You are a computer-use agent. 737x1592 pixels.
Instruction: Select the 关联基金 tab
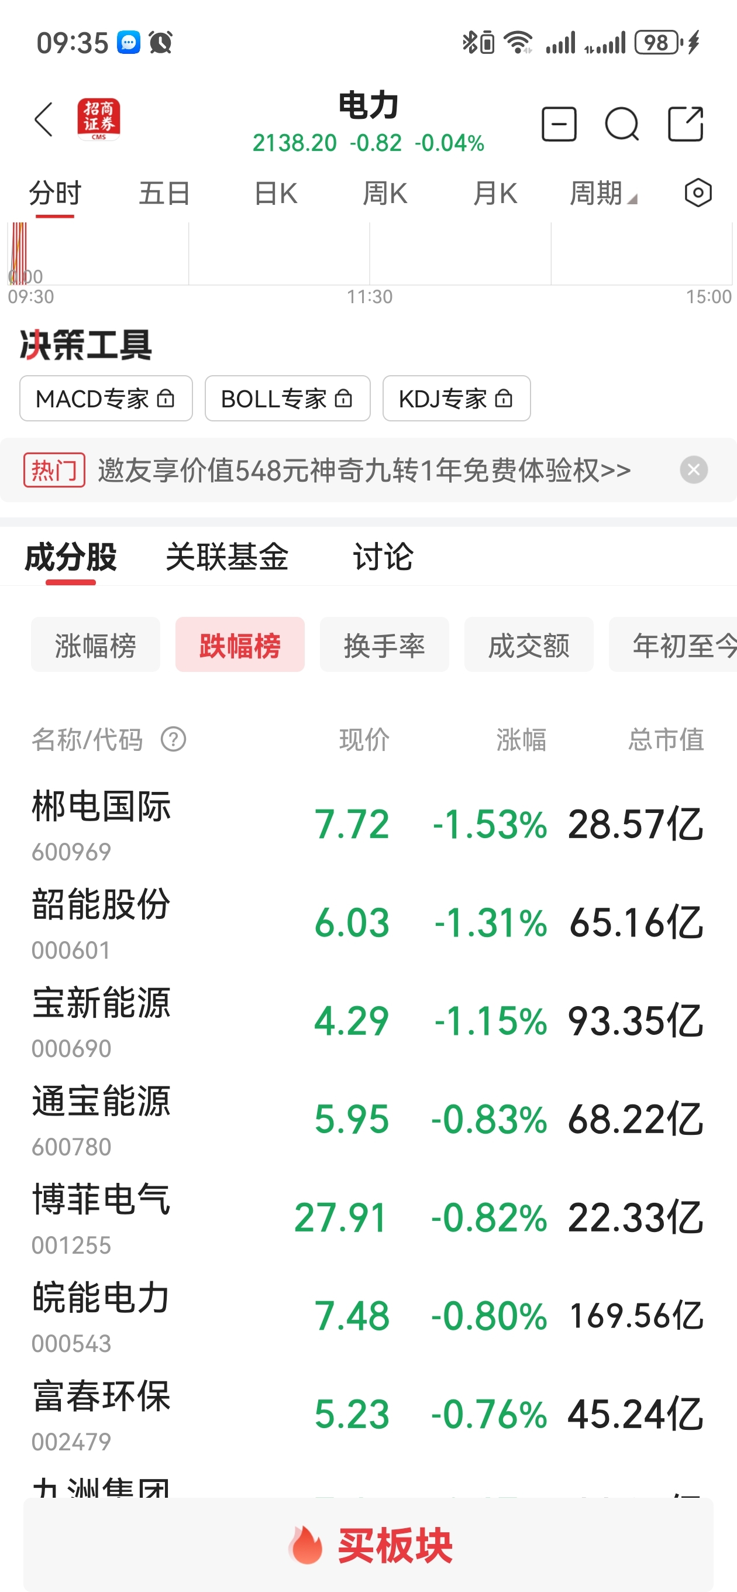(x=228, y=557)
